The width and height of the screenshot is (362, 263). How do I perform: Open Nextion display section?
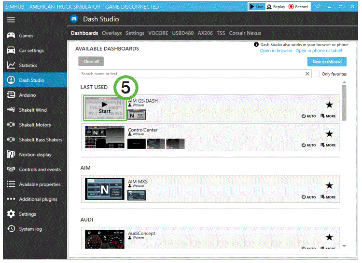35,155
